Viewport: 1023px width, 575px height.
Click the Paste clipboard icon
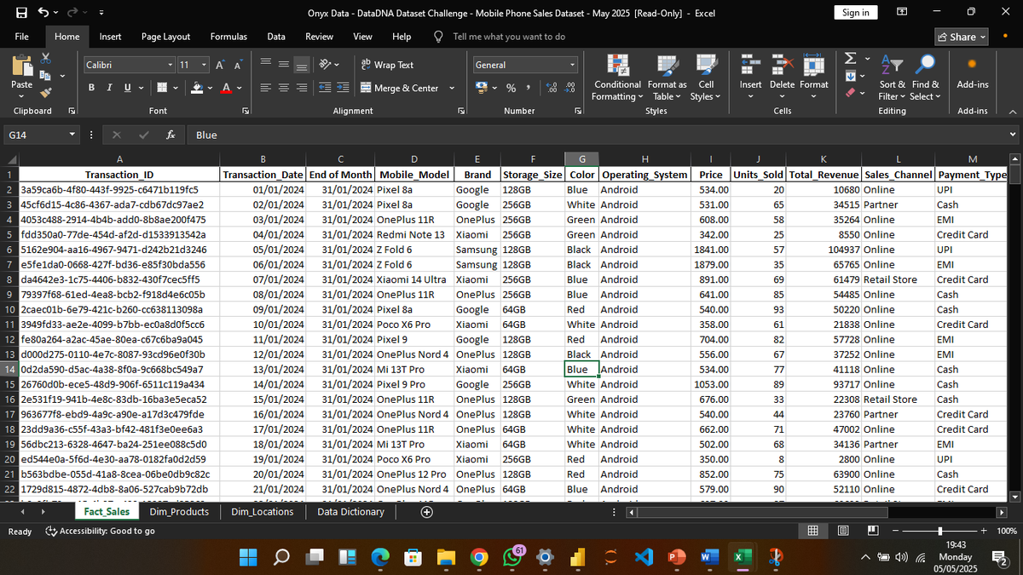[22, 66]
